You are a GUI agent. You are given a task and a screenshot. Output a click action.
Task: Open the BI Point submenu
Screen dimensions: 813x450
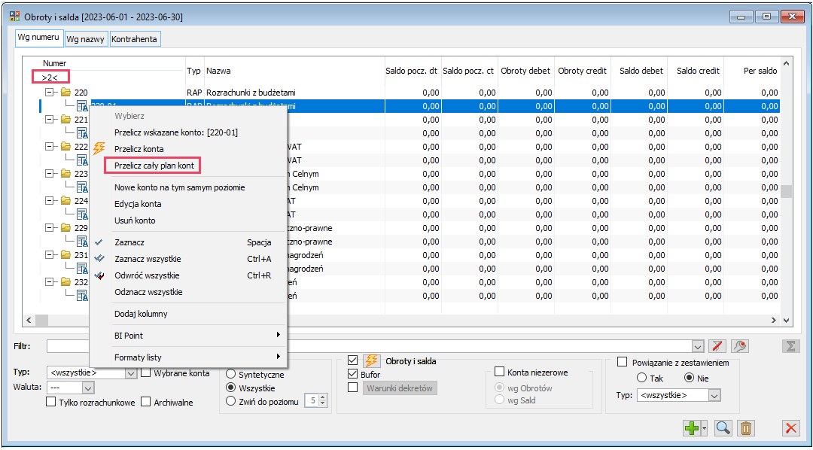coord(189,336)
